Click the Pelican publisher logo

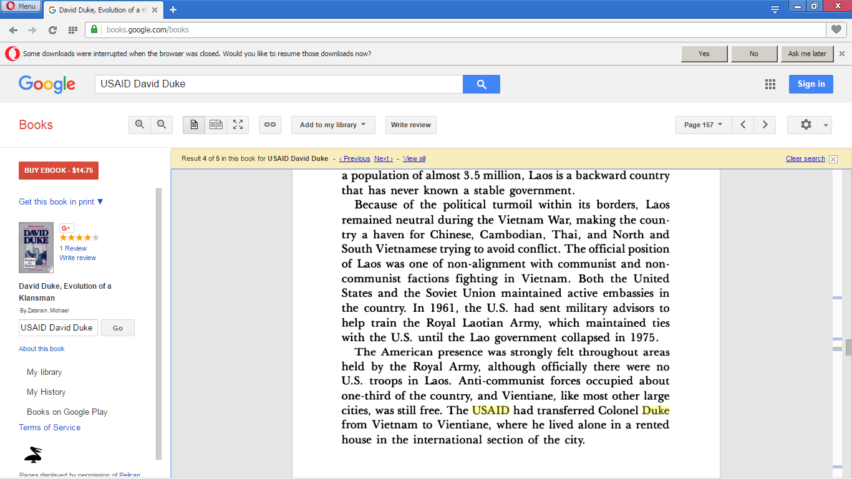pos(33,454)
